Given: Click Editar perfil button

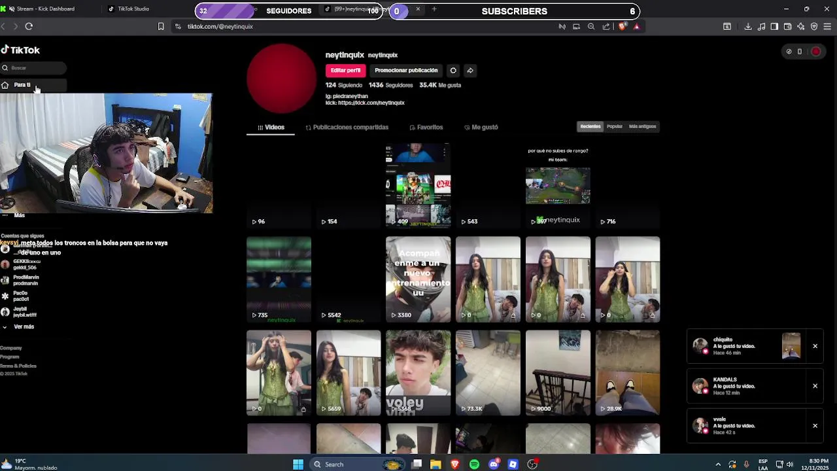Looking at the screenshot, I should (345, 70).
